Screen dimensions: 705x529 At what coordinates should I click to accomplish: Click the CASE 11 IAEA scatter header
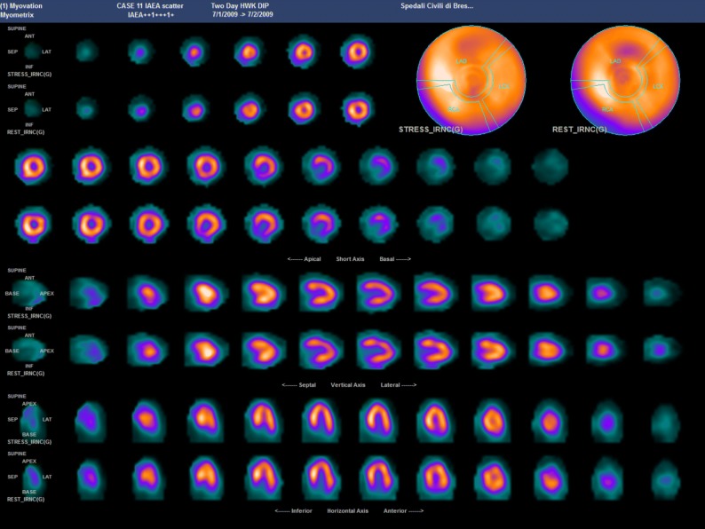click(150, 5)
